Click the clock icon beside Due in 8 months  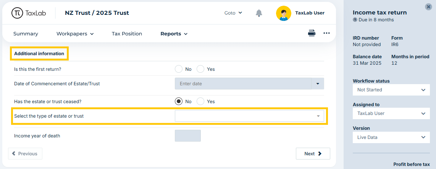[x=355, y=20]
